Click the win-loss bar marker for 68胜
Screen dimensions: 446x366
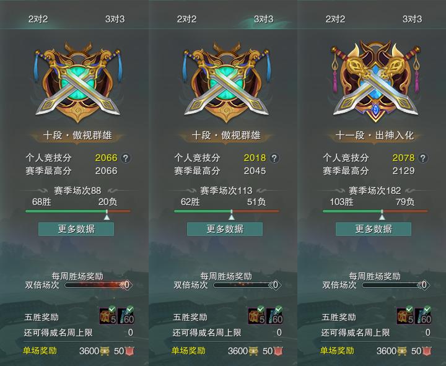click(107, 215)
